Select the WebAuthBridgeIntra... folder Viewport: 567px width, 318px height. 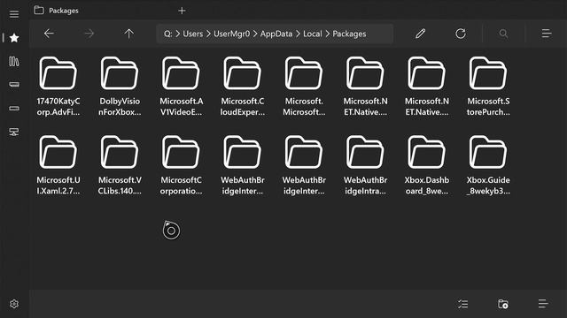point(365,165)
